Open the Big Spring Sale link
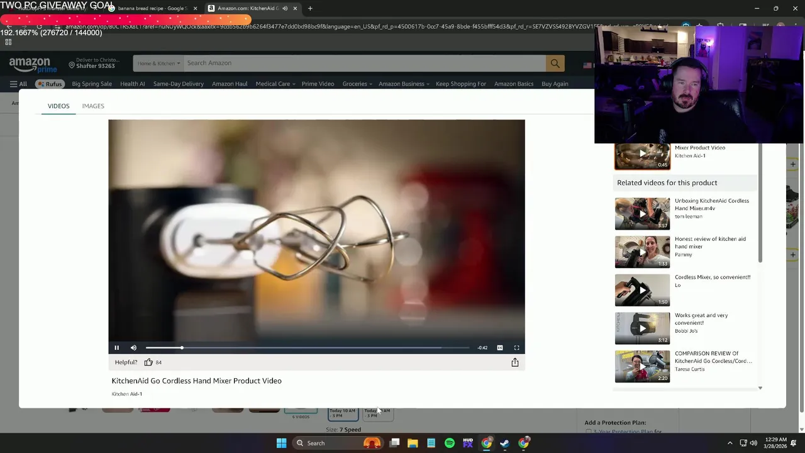This screenshot has height=453, width=805. pos(92,84)
